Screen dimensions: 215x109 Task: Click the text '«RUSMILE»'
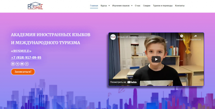tap(21, 51)
